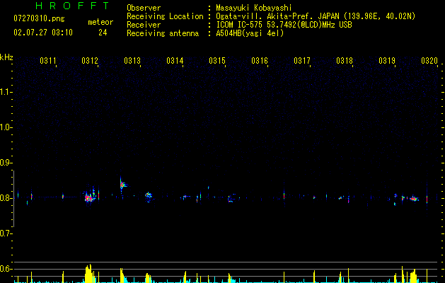Image resolution: width=445 pixels, height=283 pixels.
Task: Select receiver text ICOM IC-575 53.7492 MHz USB
Action: tap(284, 25)
